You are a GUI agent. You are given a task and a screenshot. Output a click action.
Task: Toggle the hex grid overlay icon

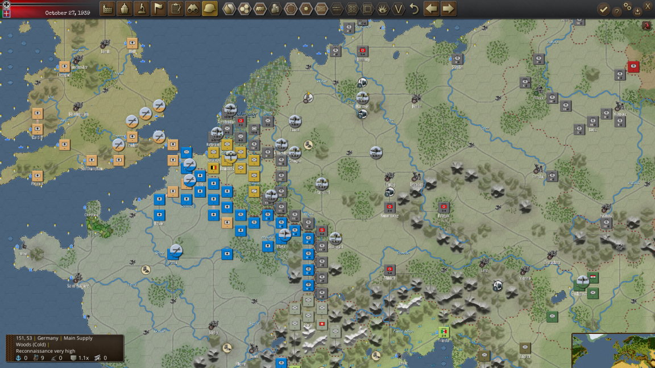[x=244, y=9]
